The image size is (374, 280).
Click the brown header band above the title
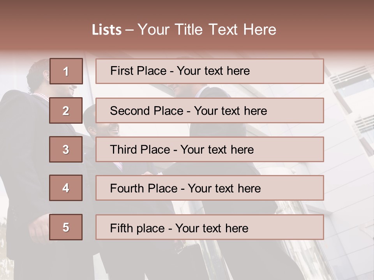point(187,9)
